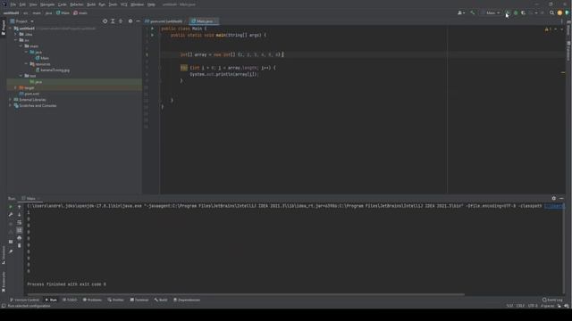Open the Dependencies tool window button
The image size is (572, 321).
tap(187, 300)
